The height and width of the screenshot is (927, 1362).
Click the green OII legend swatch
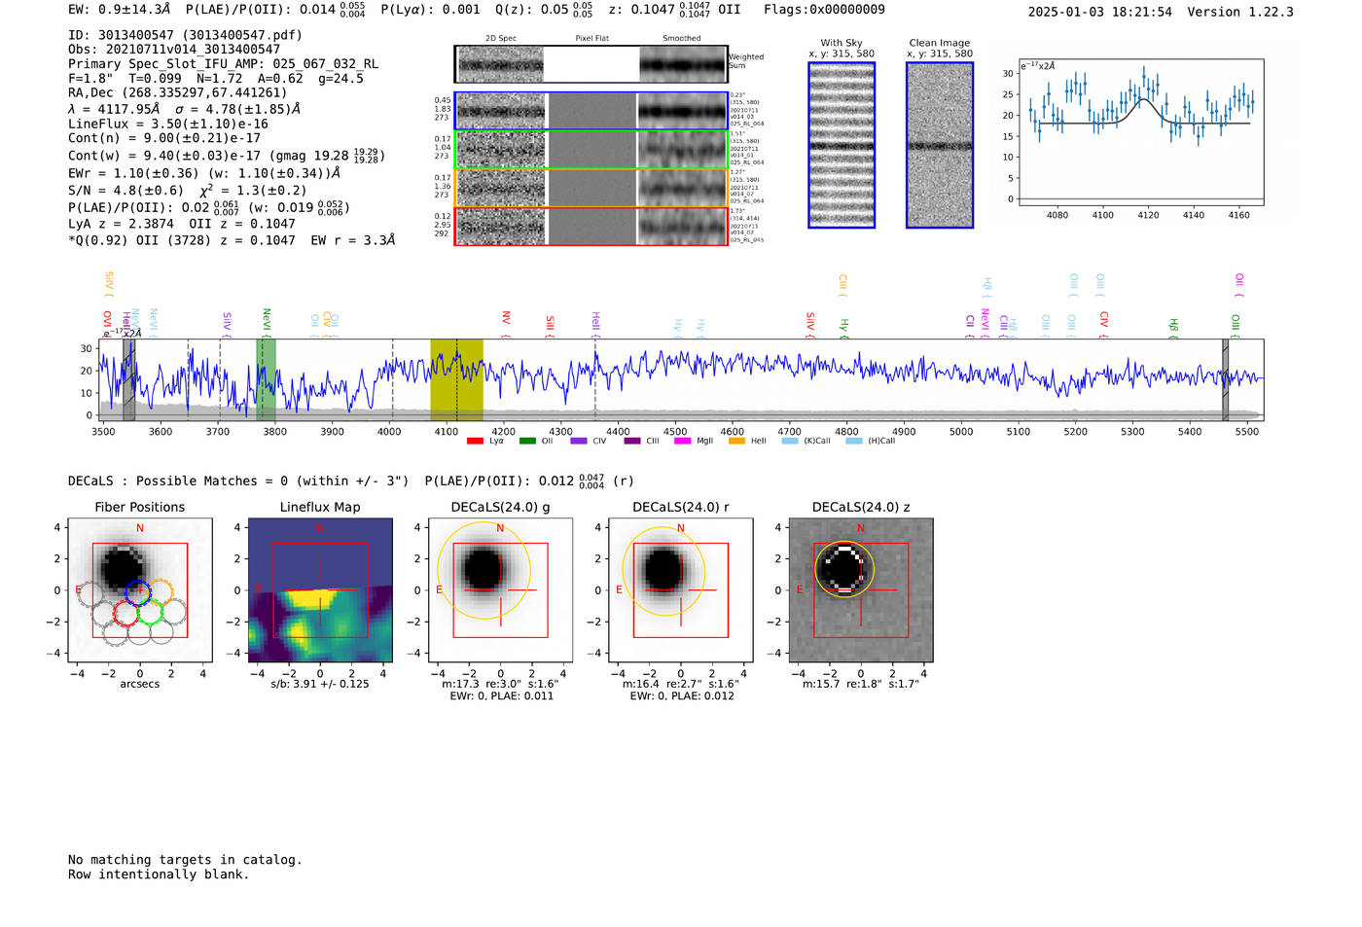point(527,442)
